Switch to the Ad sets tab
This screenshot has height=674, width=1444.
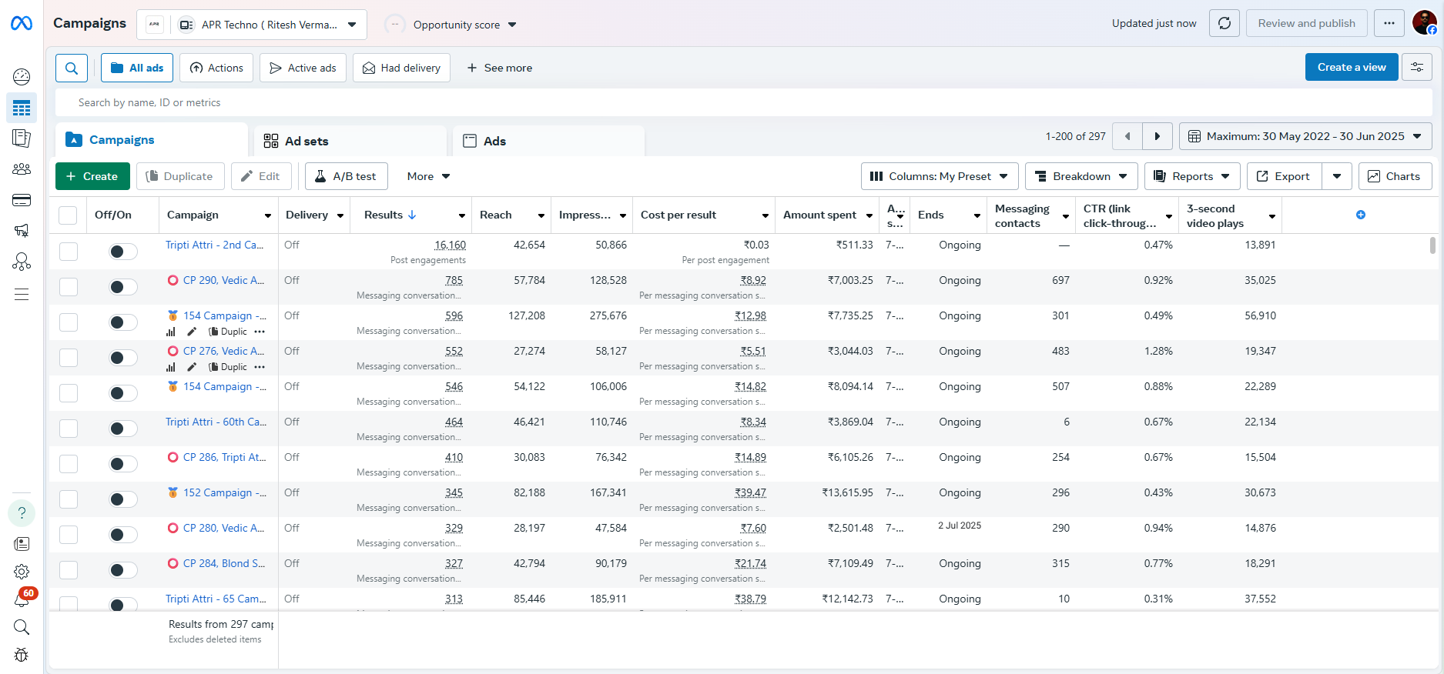click(x=306, y=141)
